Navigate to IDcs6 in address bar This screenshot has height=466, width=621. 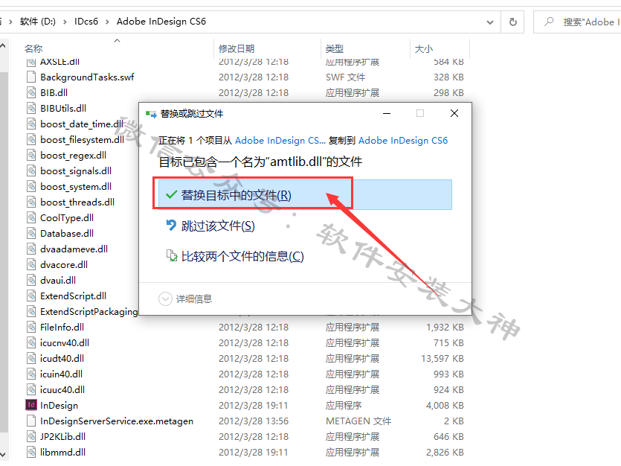tap(86, 22)
